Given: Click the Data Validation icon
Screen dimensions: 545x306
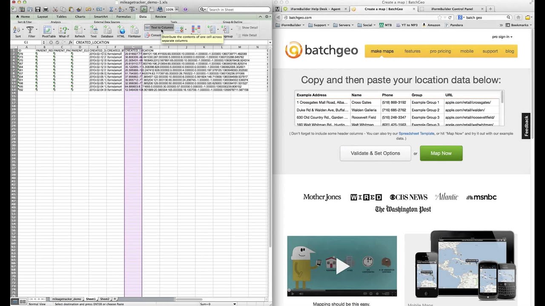Looking at the screenshot, I should pyautogui.click(x=179, y=29).
